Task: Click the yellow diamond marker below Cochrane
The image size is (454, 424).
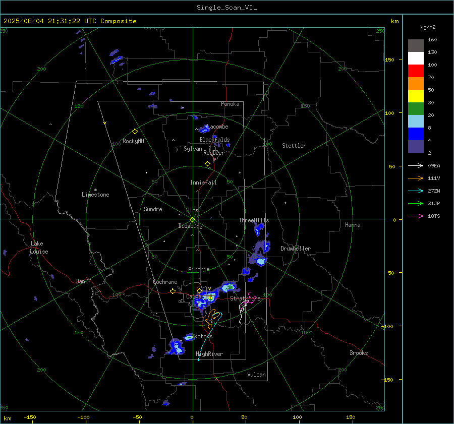Action: point(173,291)
